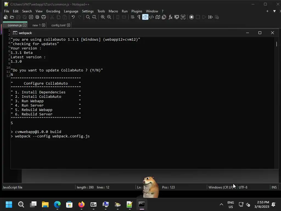Open the question mark help menu

pyautogui.click(x=162, y=11)
